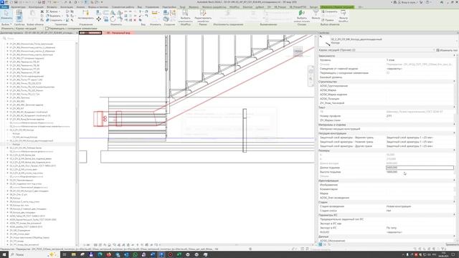Click "Защитный слой арматуры - Верхняя грань" row
459x258 pixels.
coord(386,138)
